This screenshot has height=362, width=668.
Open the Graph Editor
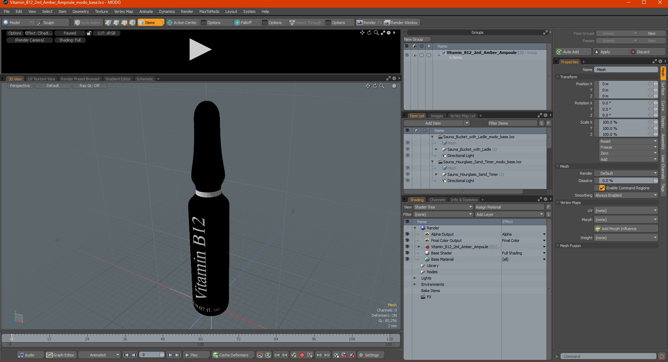[60, 355]
